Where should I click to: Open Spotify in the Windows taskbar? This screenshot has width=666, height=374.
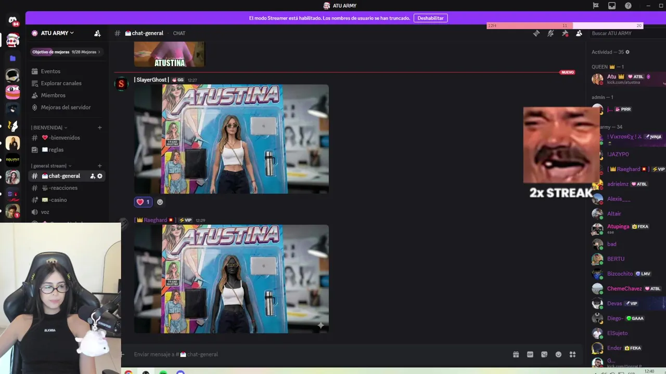pos(163,372)
